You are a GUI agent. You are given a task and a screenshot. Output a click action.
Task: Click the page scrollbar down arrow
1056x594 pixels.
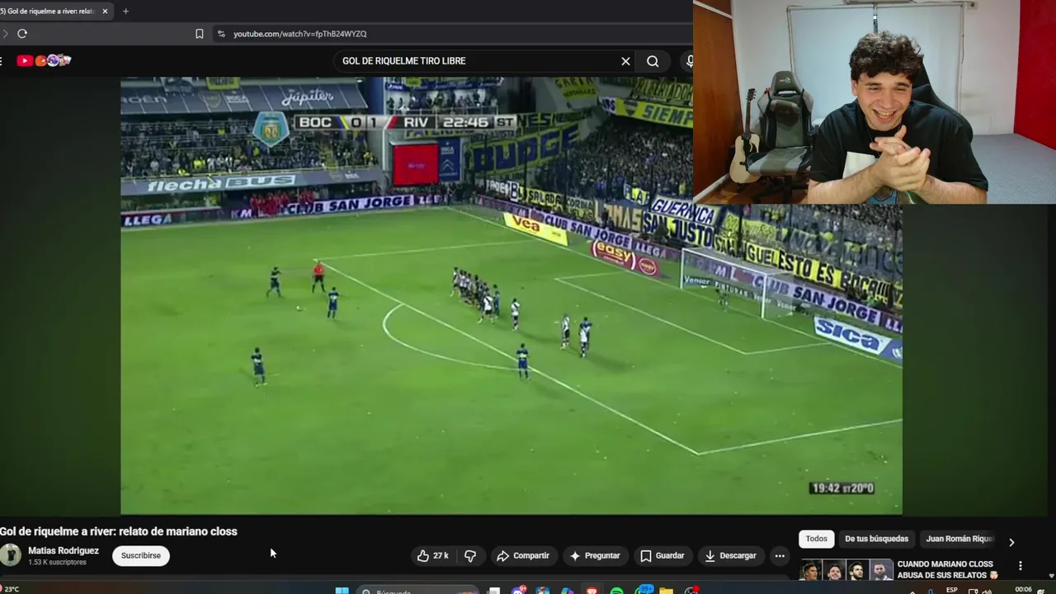[1051, 576]
